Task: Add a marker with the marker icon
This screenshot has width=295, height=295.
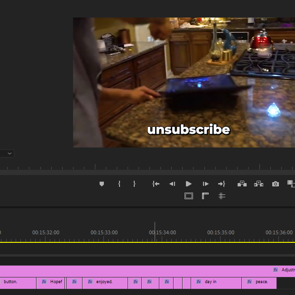Action: click(x=101, y=184)
